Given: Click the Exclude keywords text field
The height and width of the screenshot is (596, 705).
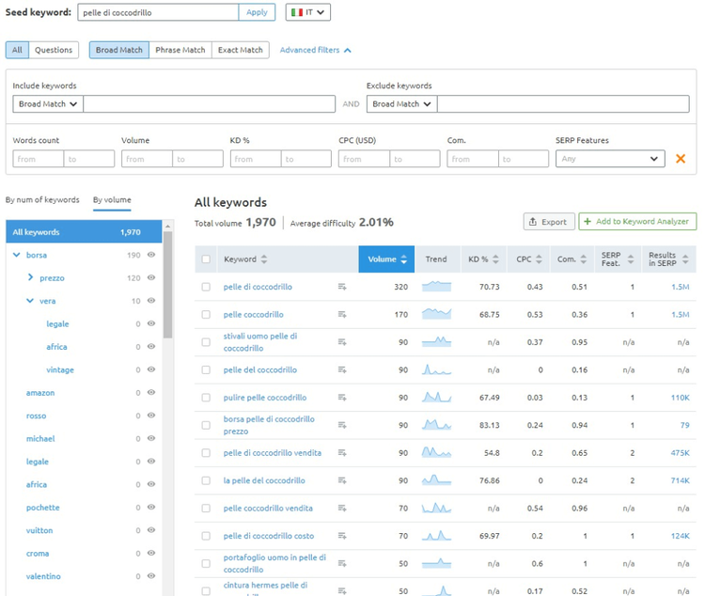Looking at the screenshot, I should coord(563,104).
